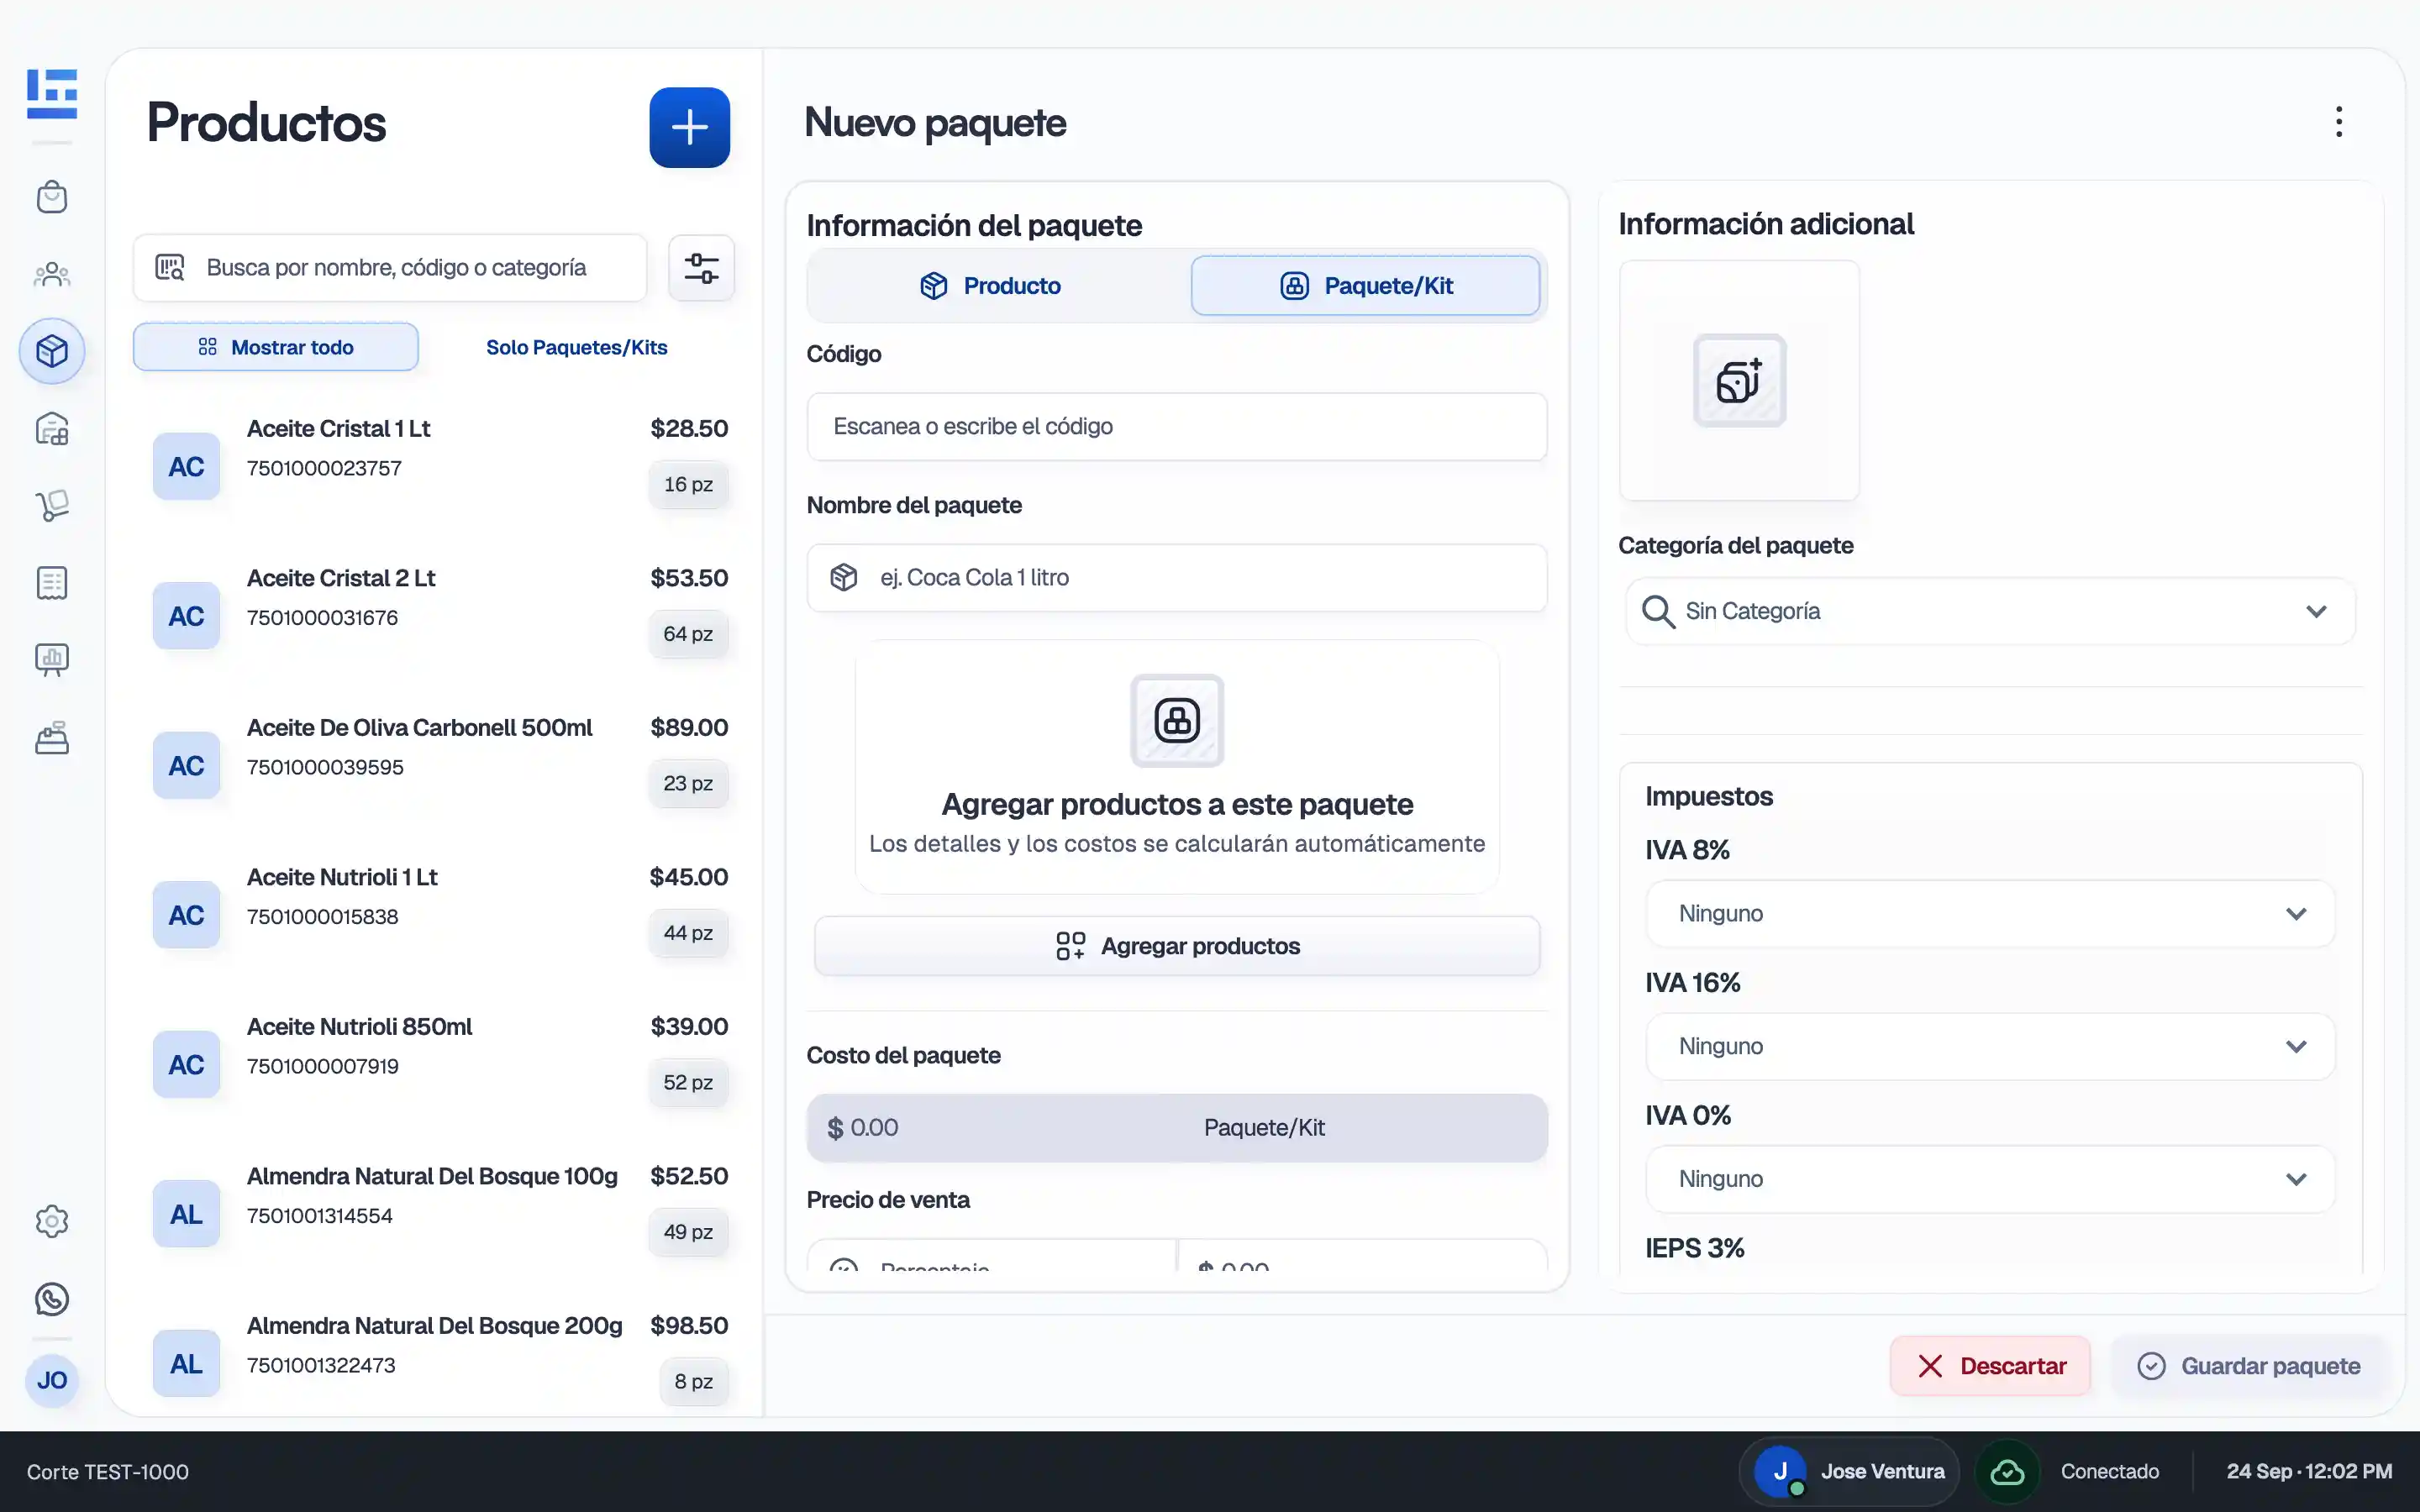Click the blue plus button to add a product

(x=689, y=127)
